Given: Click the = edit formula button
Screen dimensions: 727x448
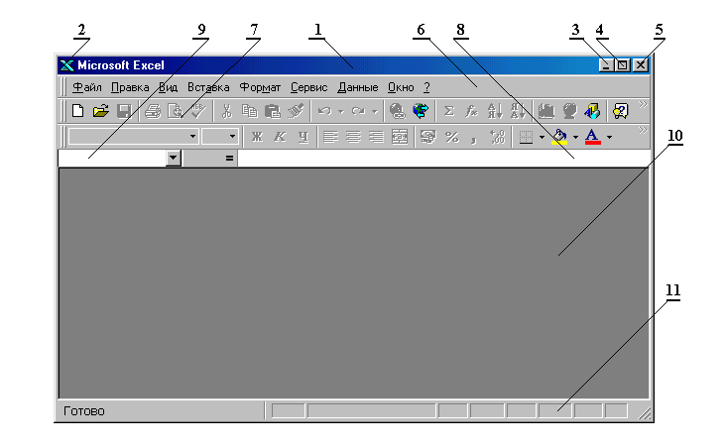Looking at the screenshot, I should tap(229, 158).
